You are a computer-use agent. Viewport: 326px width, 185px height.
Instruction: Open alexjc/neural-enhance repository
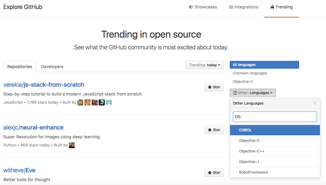click(x=34, y=127)
